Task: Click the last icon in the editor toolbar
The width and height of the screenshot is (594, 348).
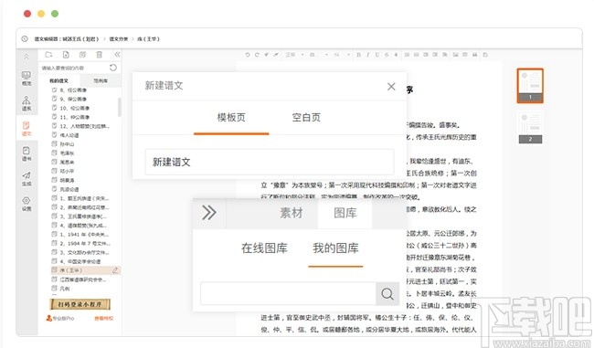Action: tap(485, 55)
